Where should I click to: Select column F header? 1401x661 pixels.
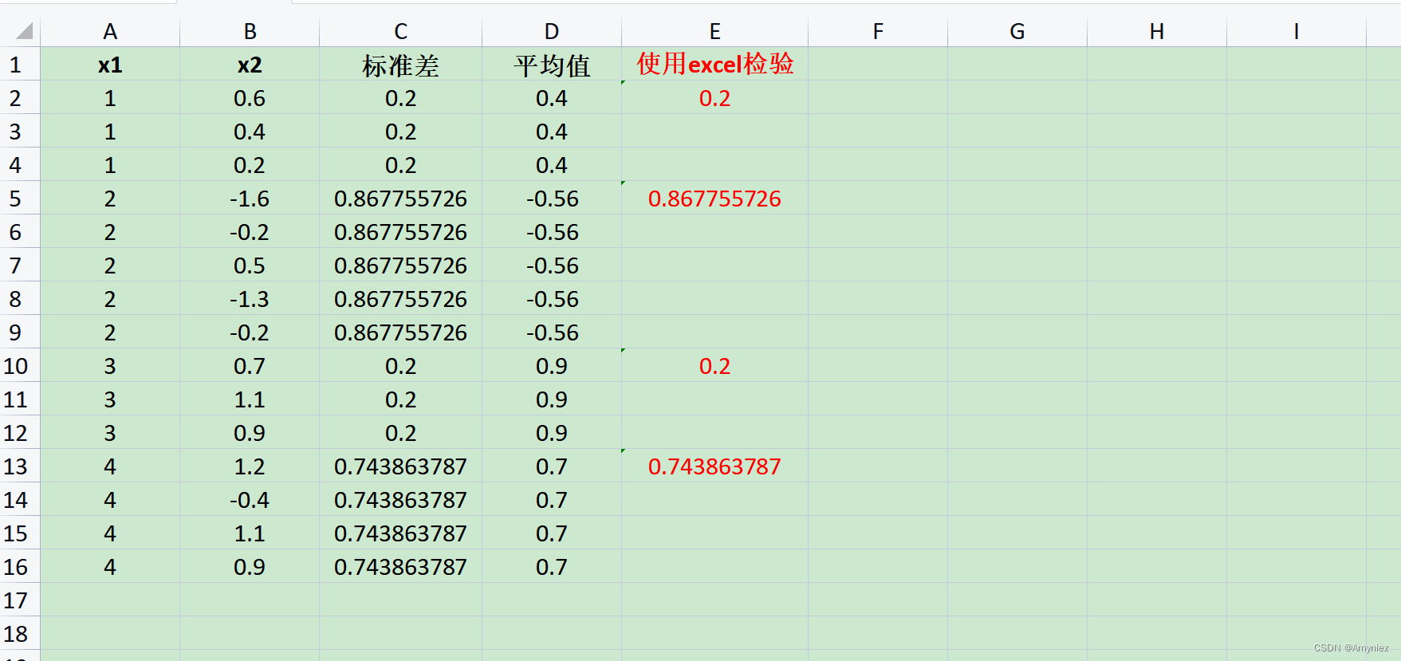point(878,31)
